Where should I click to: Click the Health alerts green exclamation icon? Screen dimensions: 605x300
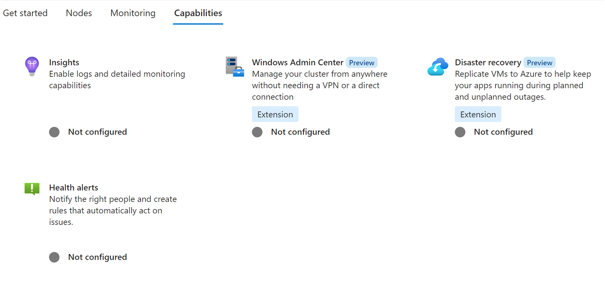[32, 189]
